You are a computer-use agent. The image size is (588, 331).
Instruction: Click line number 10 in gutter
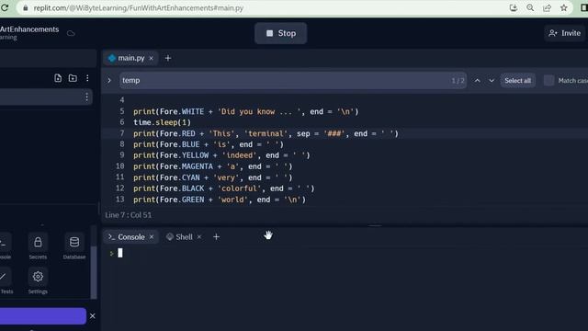pos(119,166)
